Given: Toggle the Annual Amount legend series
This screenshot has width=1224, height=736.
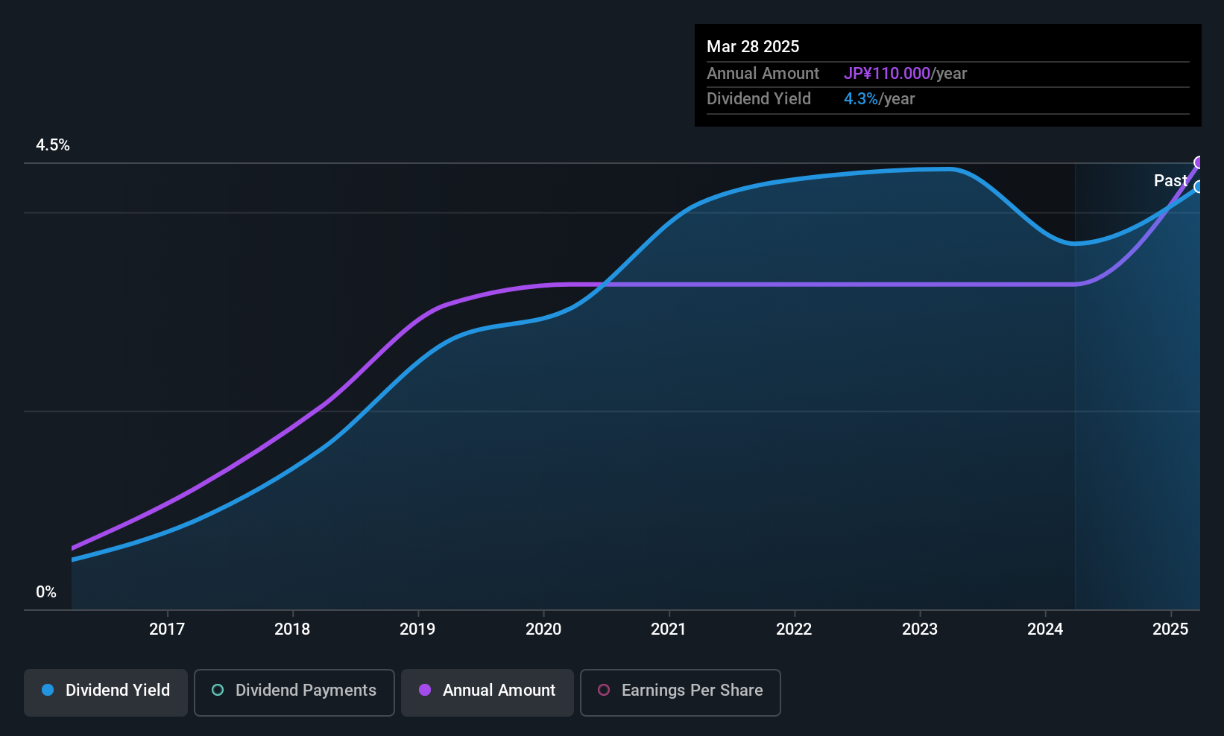Looking at the screenshot, I should 488,692.
